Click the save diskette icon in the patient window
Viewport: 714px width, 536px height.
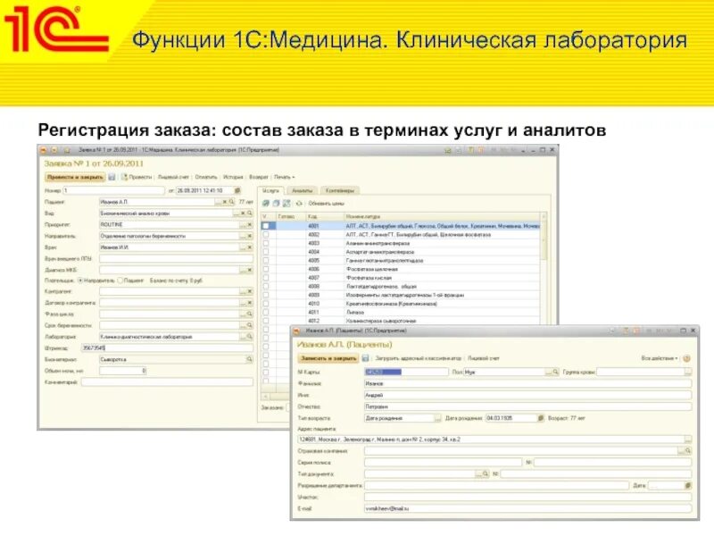tap(365, 358)
